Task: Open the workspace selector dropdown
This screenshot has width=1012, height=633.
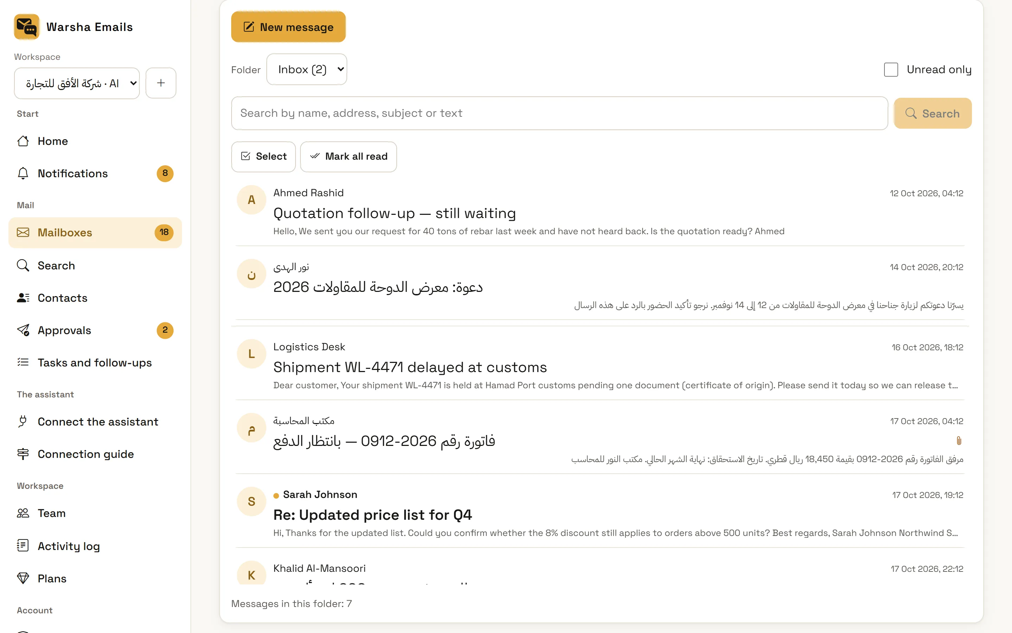Action: pyautogui.click(x=77, y=83)
